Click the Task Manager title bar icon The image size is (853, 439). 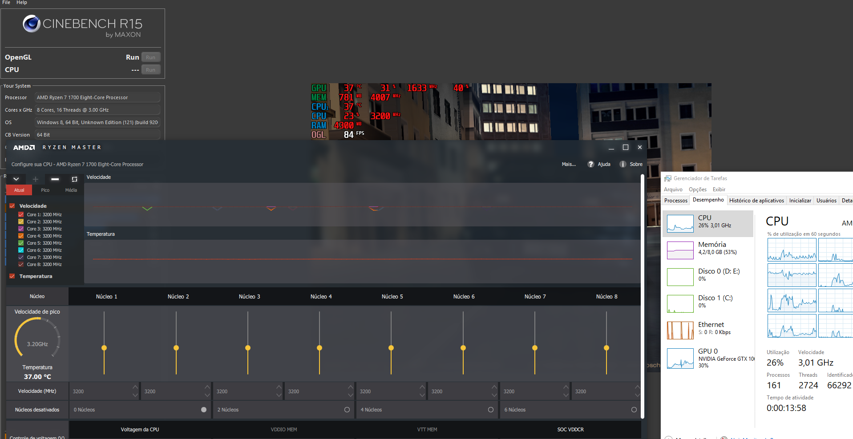(x=668, y=178)
